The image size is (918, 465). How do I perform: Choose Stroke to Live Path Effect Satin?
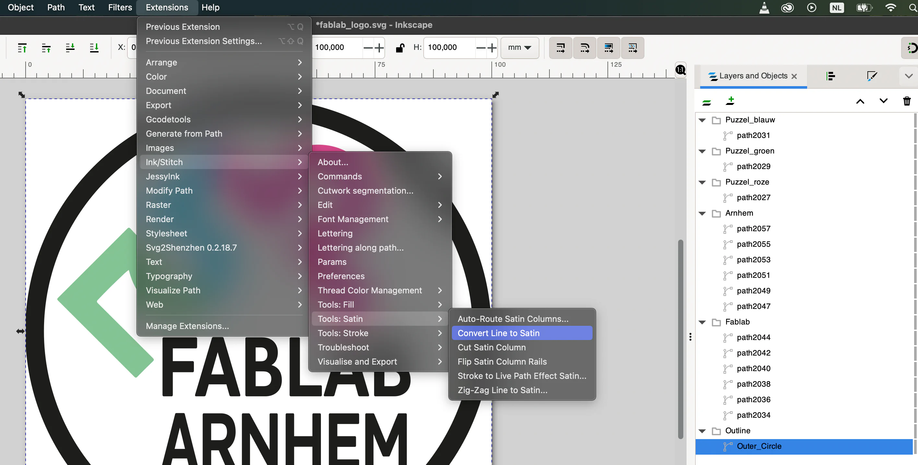[522, 376]
